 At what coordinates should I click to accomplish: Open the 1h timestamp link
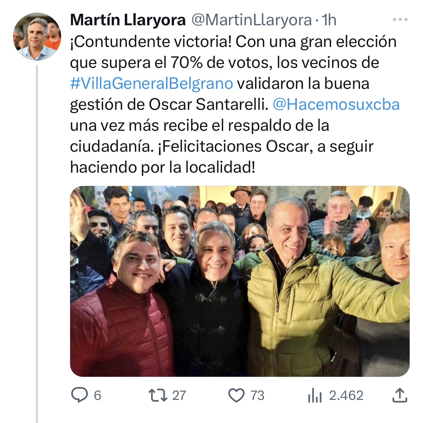329,20
